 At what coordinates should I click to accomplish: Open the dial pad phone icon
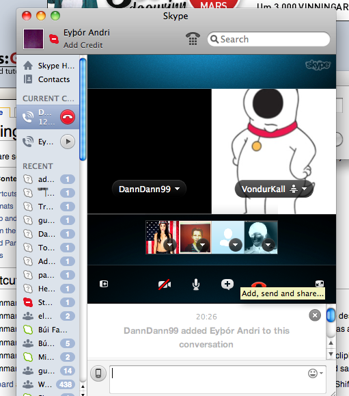pyautogui.click(x=193, y=39)
